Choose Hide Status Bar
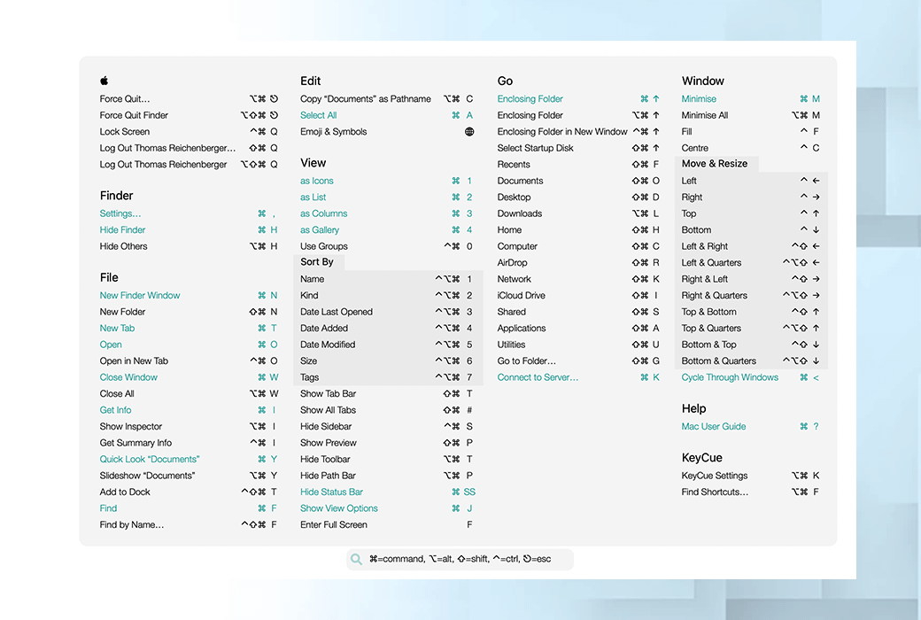This screenshot has width=921, height=620. click(x=331, y=492)
